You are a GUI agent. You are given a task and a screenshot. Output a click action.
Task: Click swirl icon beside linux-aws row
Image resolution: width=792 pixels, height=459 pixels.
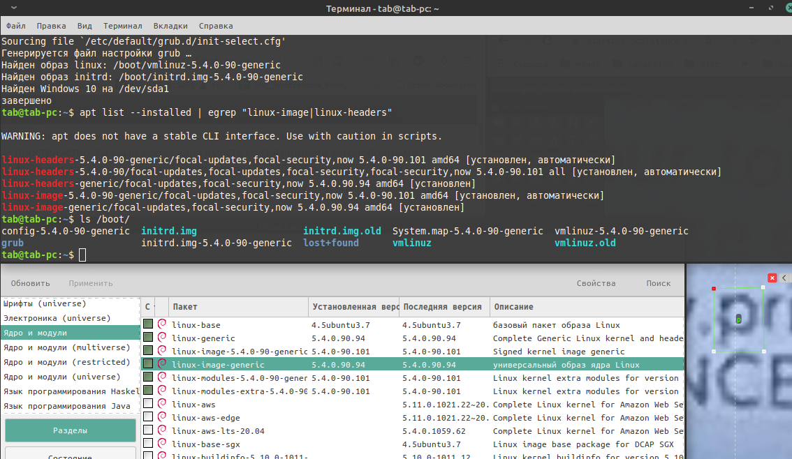(x=162, y=403)
